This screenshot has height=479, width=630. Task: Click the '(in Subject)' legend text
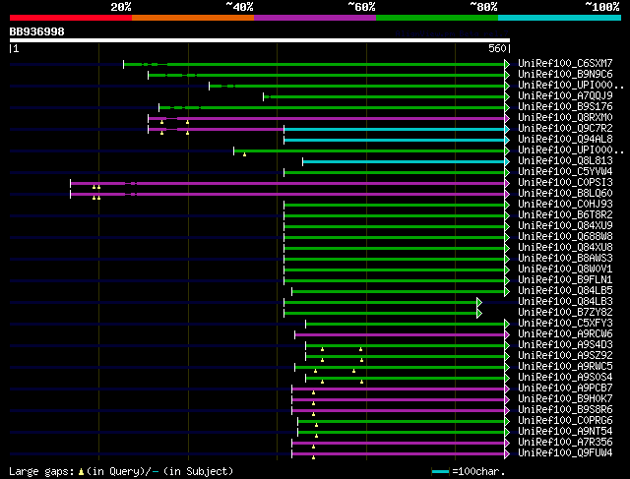pos(199,471)
